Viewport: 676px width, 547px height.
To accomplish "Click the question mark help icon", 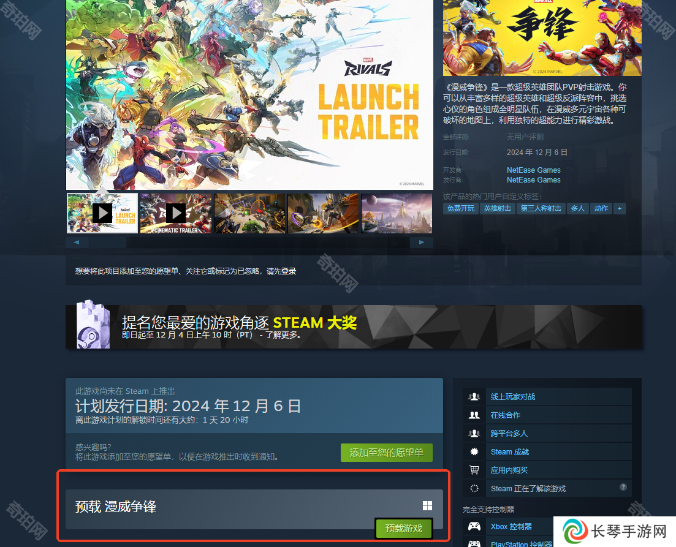I will coord(623,487).
